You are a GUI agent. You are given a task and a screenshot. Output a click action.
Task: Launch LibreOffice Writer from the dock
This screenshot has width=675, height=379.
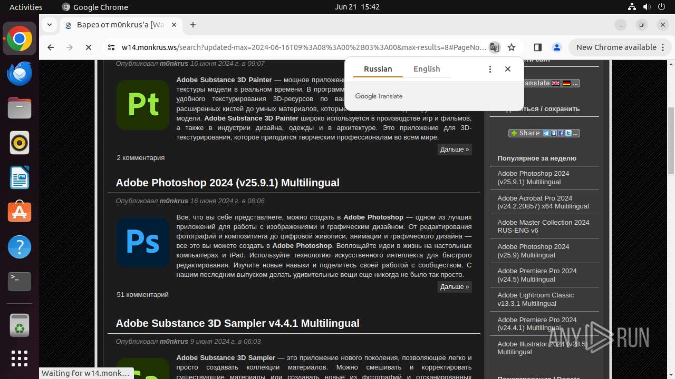point(20,177)
